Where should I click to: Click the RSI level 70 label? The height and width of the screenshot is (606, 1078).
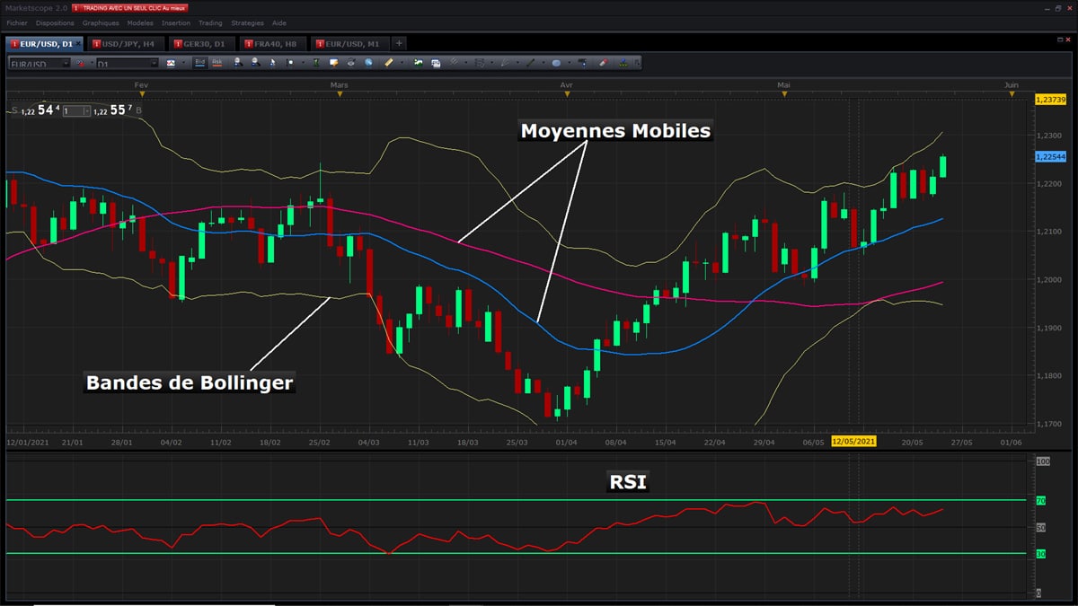[x=1041, y=500]
